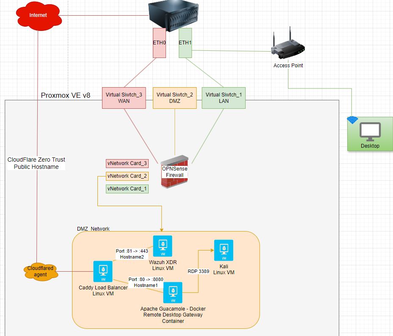This screenshot has width=393, height=336.
Task: Select the Wazuh XDR Linux VM icon
Action: pos(163,245)
